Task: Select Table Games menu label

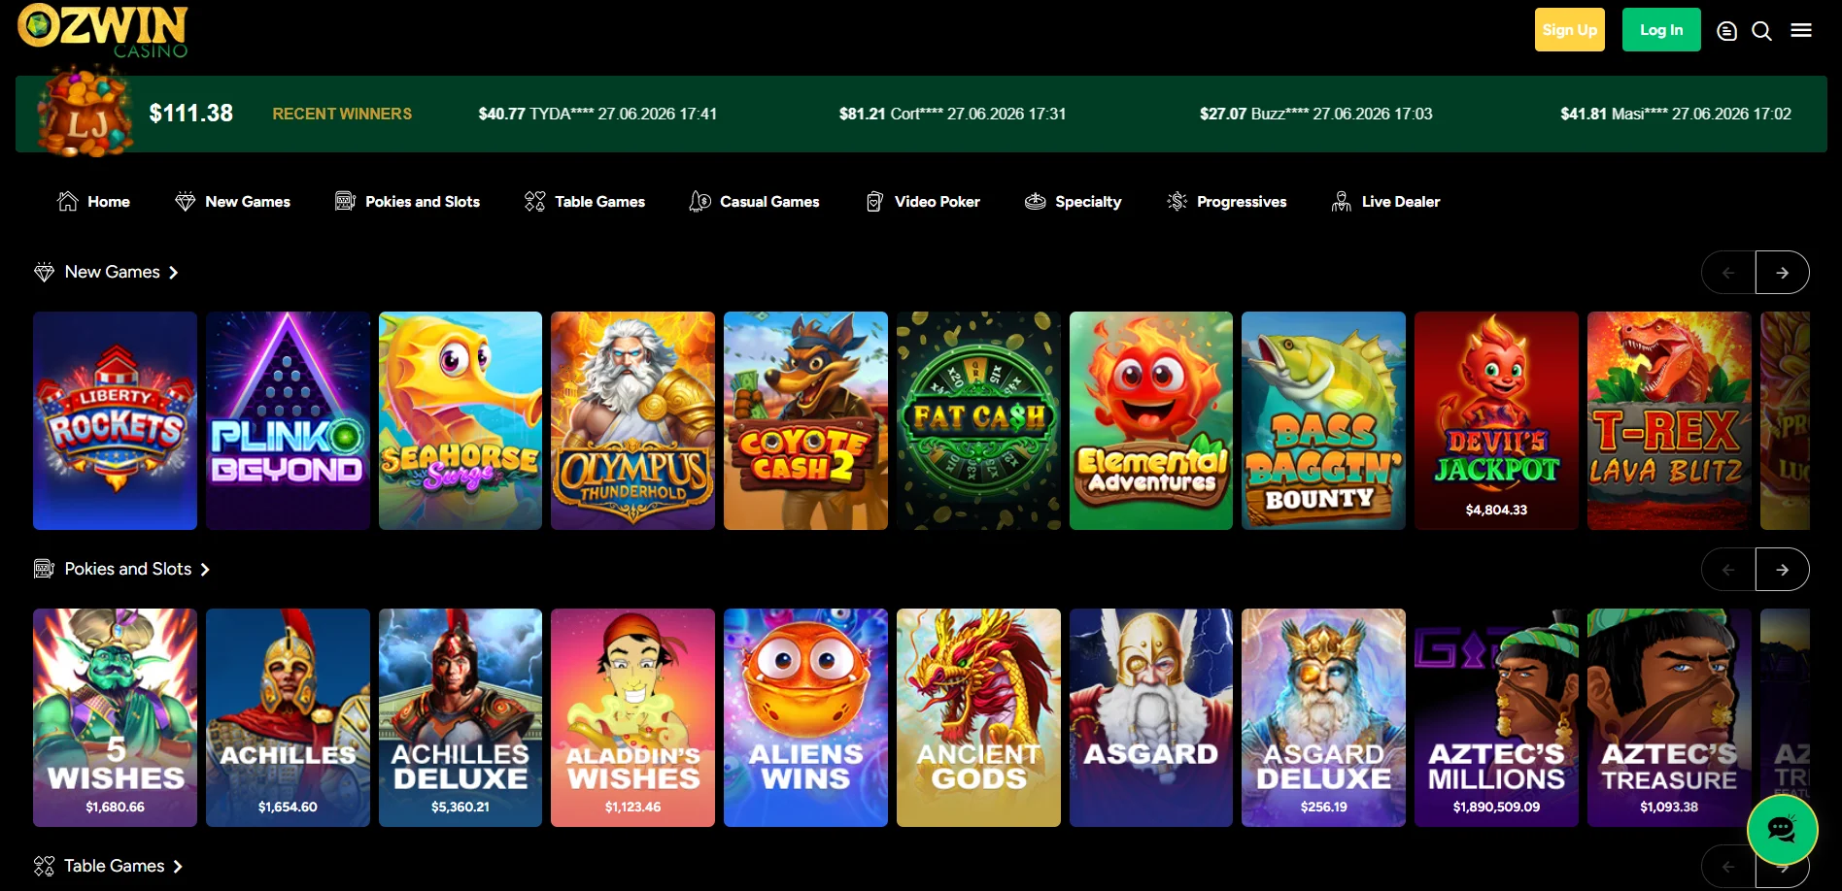Action: coord(599,201)
